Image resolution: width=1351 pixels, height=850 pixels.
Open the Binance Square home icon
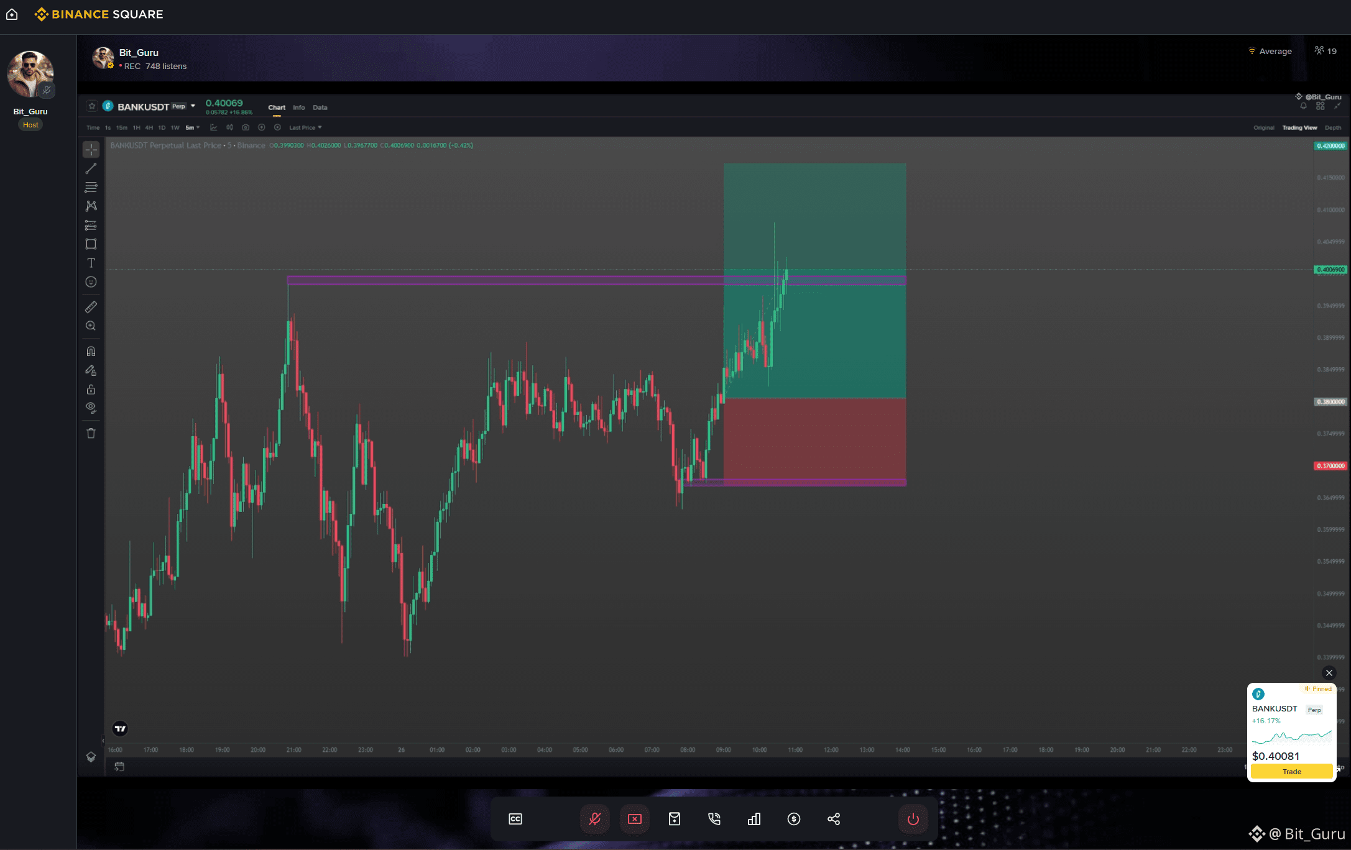[12, 14]
